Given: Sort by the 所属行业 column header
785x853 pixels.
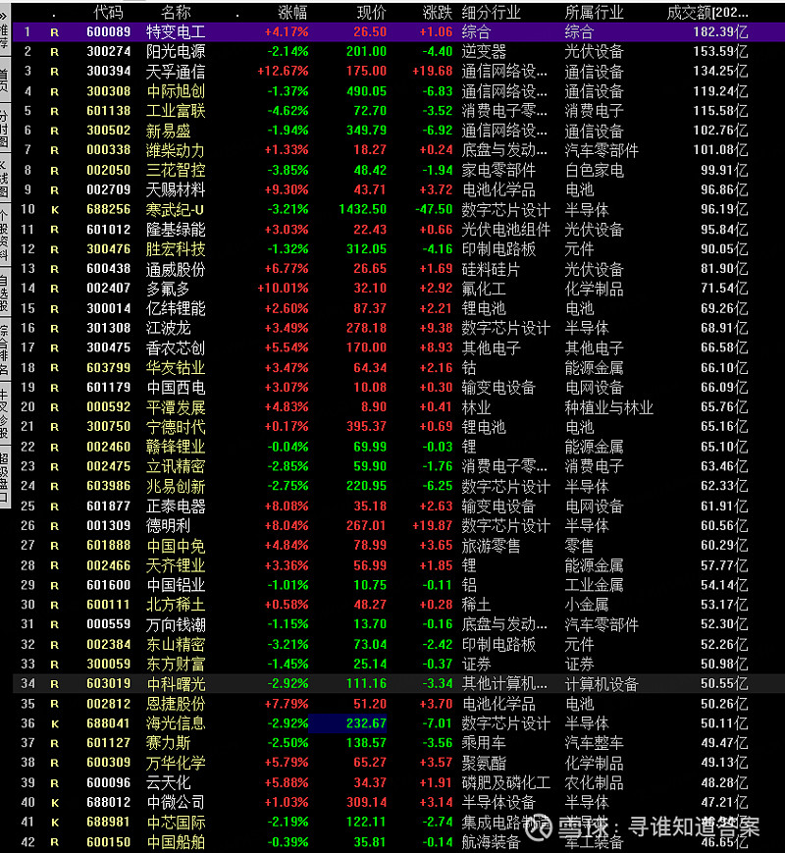Looking at the screenshot, I should pyautogui.click(x=594, y=12).
